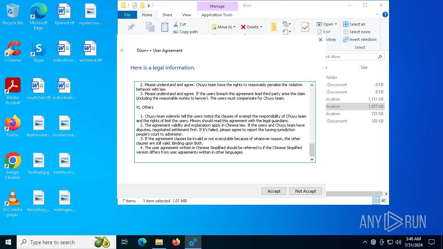Click the taskbar search box
Viewport: 443px width, 249px height.
[66, 242]
